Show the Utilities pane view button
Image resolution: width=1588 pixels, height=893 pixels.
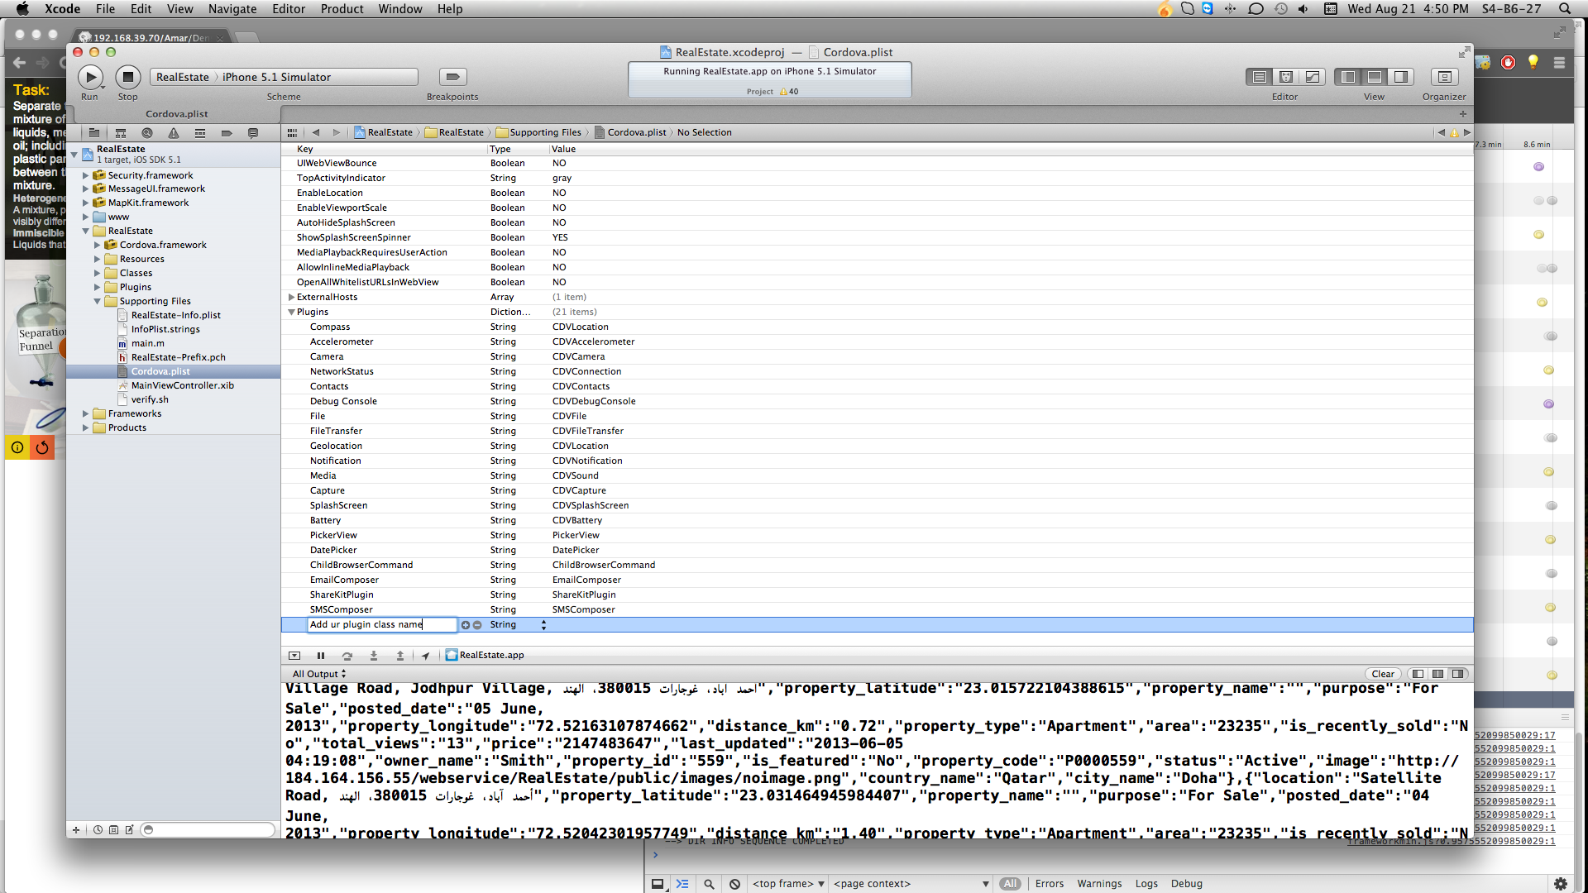pyautogui.click(x=1401, y=77)
